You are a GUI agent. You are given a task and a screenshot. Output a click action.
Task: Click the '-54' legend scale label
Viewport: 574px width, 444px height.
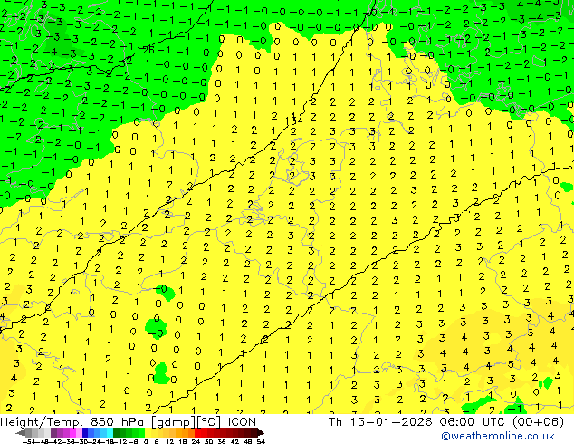(29, 441)
